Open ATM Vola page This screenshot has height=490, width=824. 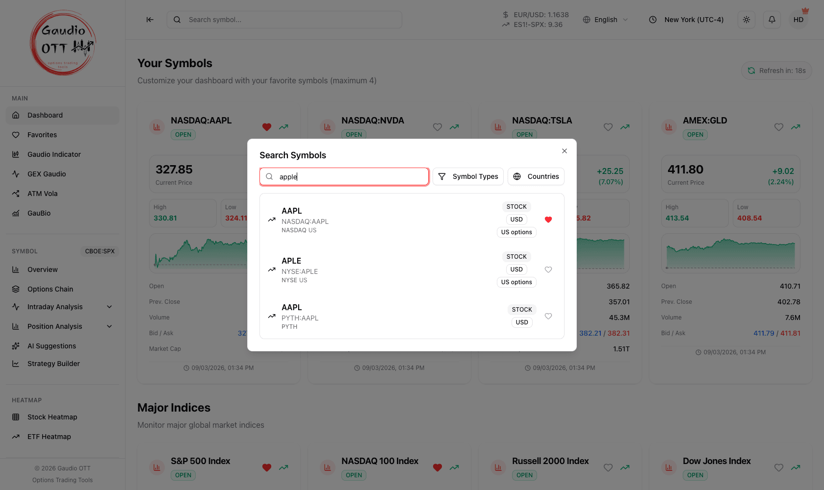pyautogui.click(x=63, y=194)
